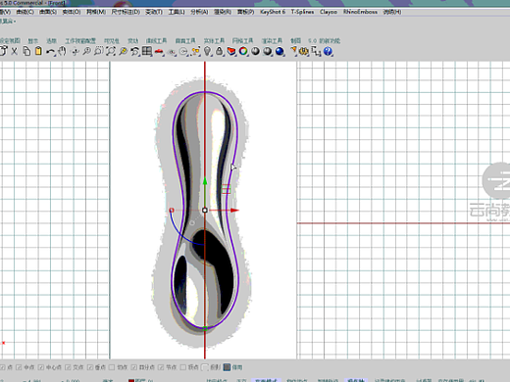Open the 网格(M) menu
The width and height of the screenshot is (510, 382).
pyautogui.click(x=96, y=12)
